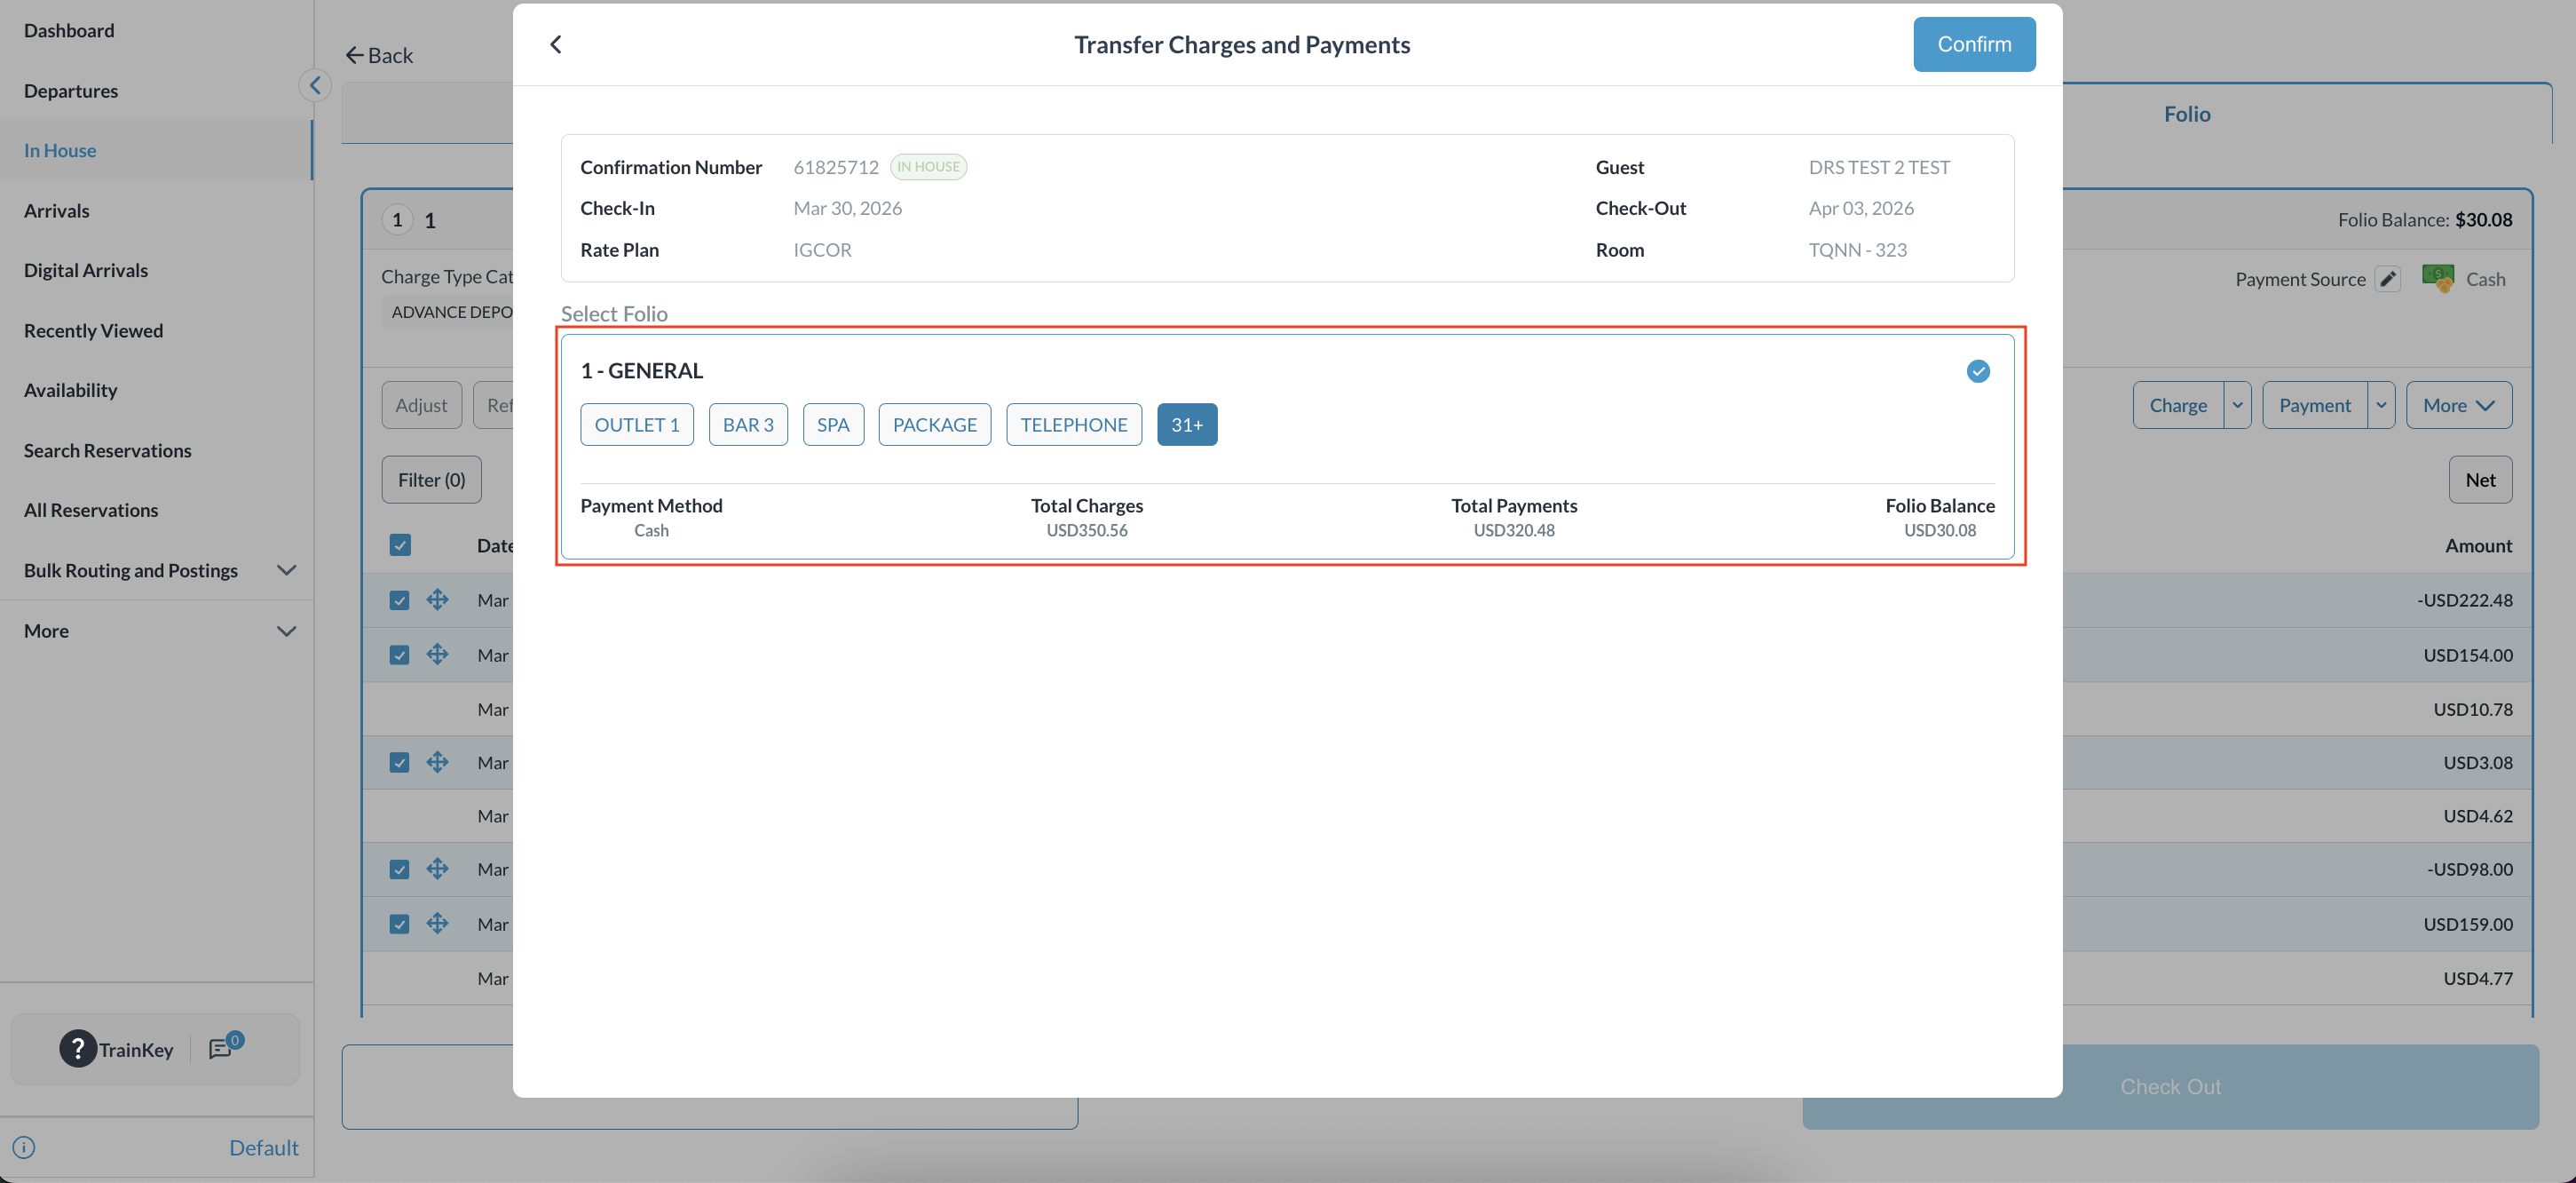
Task: Select the 1 - GENERAL folio radio check
Action: coord(1977,371)
